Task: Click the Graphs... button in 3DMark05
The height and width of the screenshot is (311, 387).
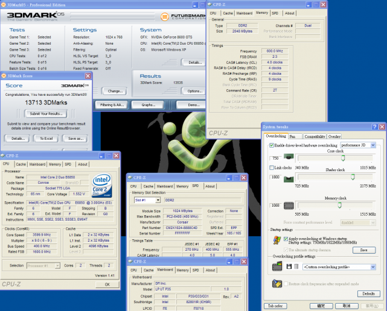Action: click(148, 105)
